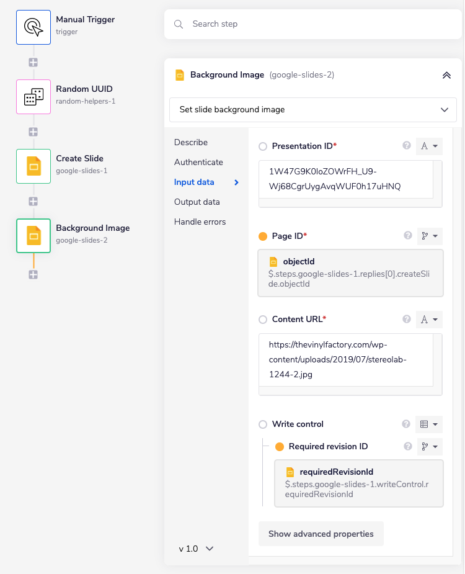
Task: Expand the v 1.0 version dropdown
Action: (x=196, y=549)
